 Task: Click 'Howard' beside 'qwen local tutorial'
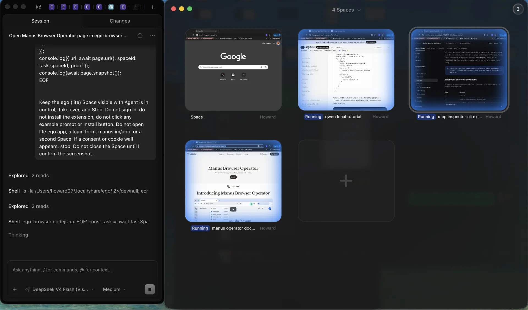(x=381, y=117)
